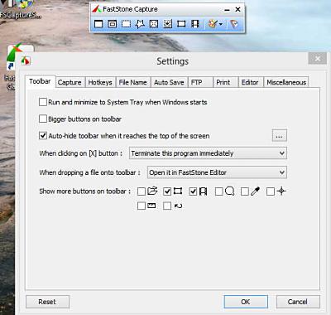
Task: Check the Screen Magnifier button checkbox
Action: click(218, 191)
